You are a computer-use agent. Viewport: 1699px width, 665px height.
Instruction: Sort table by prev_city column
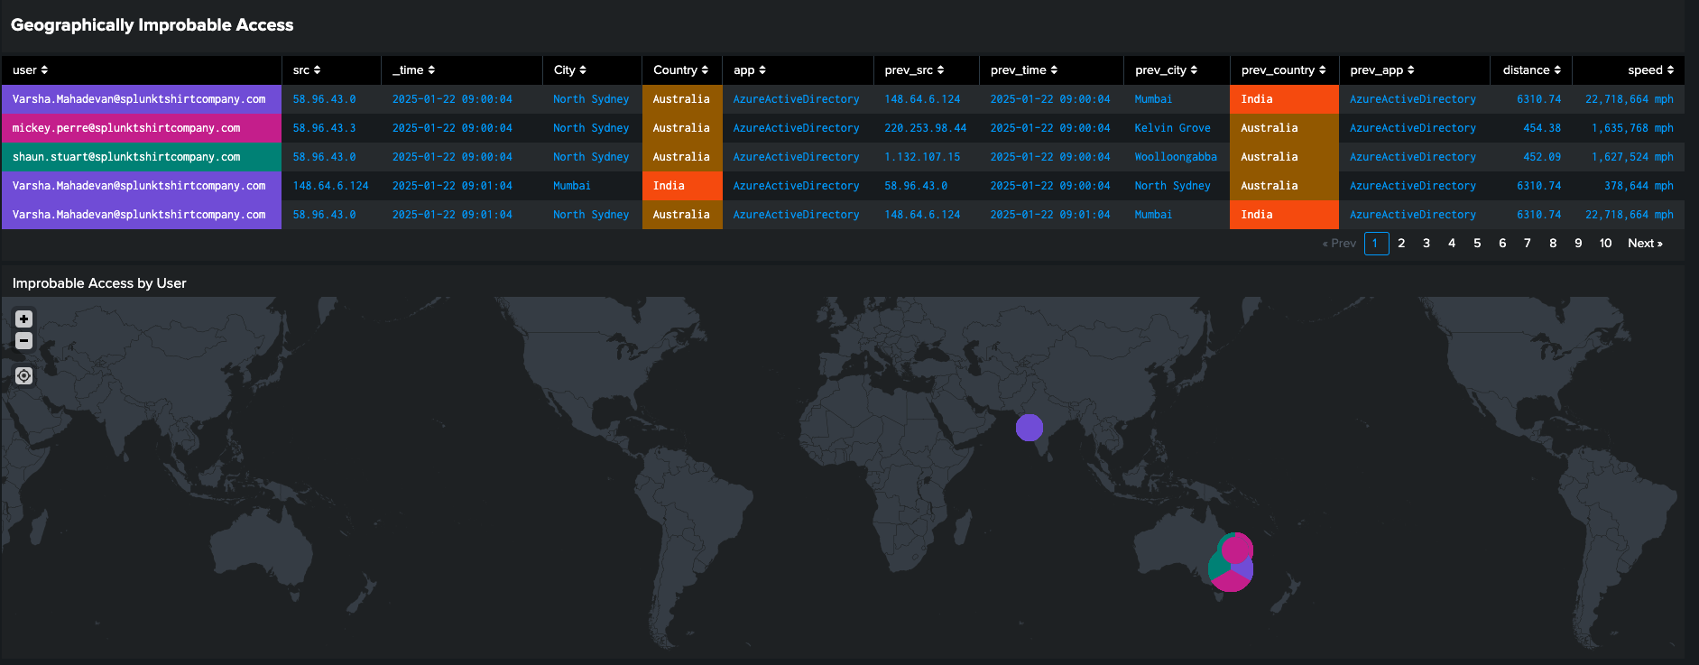[x=1167, y=70]
